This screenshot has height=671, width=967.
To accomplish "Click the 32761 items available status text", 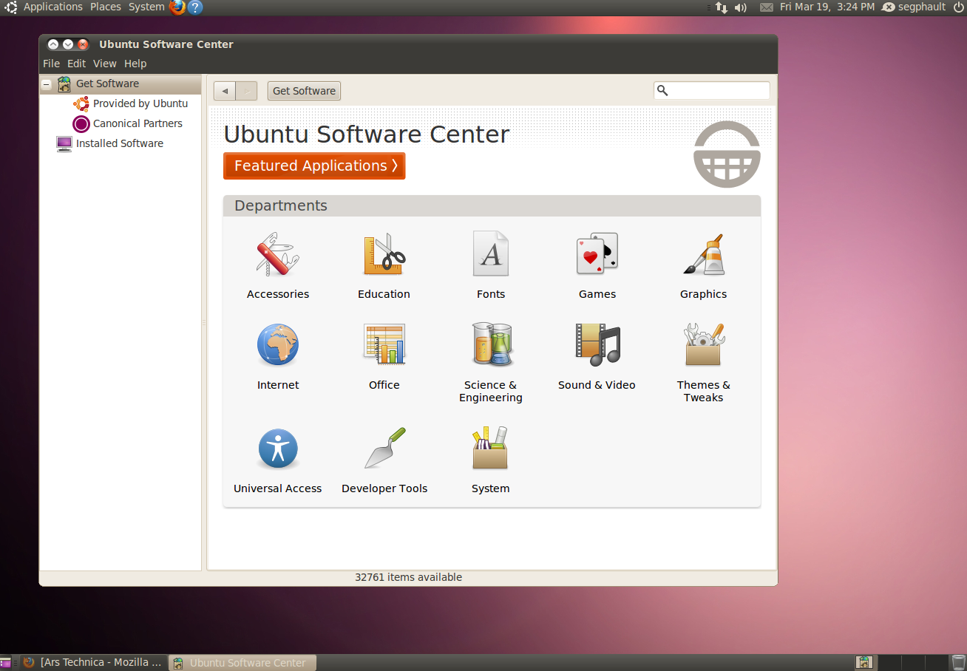I will (x=408, y=577).
